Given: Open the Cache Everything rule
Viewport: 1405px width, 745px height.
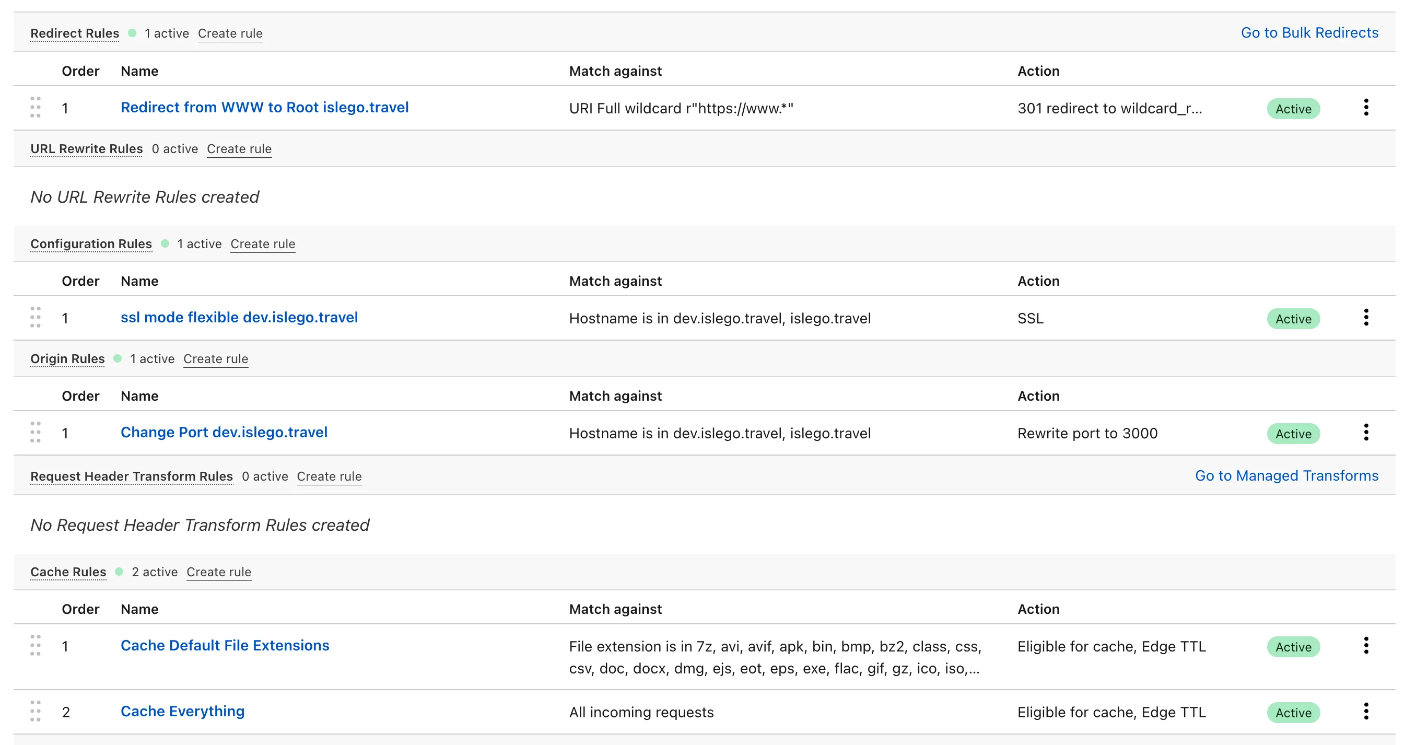Looking at the screenshot, I should [x=183, y=712].
